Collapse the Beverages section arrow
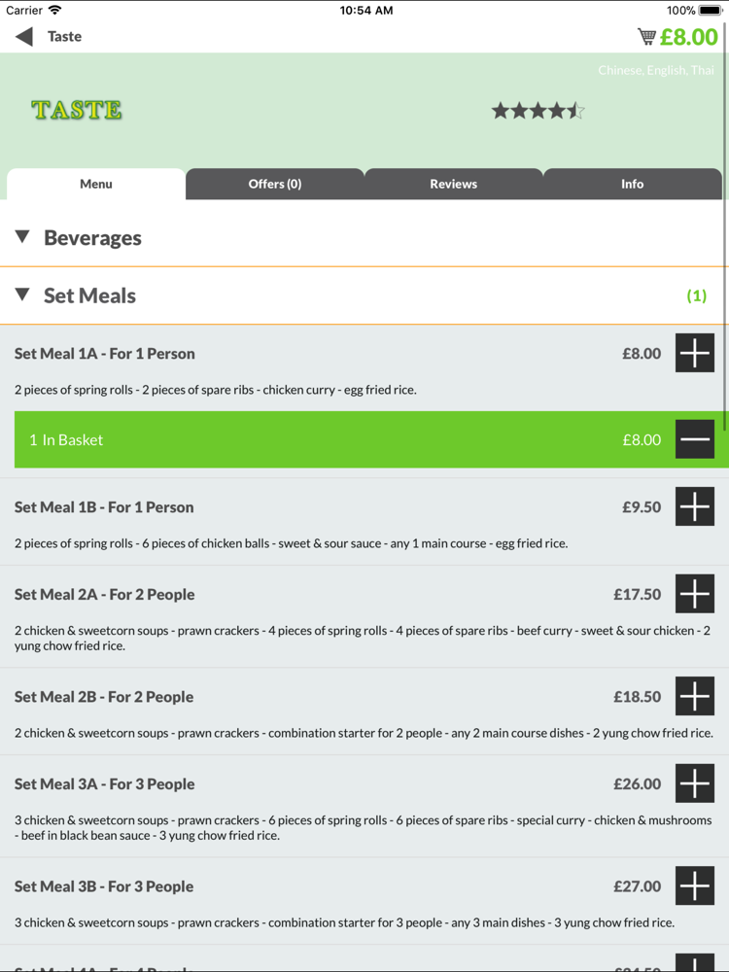729x972 pixels. [22, 237]
